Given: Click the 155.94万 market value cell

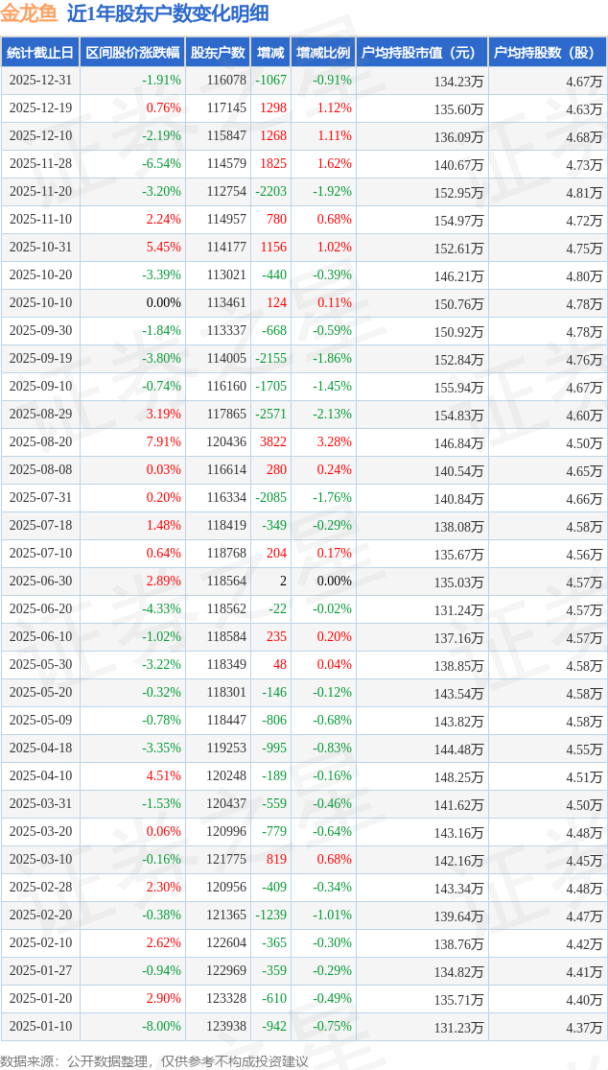Looking at the screenshot, I should pyautogui.click(x=458, y=386).
